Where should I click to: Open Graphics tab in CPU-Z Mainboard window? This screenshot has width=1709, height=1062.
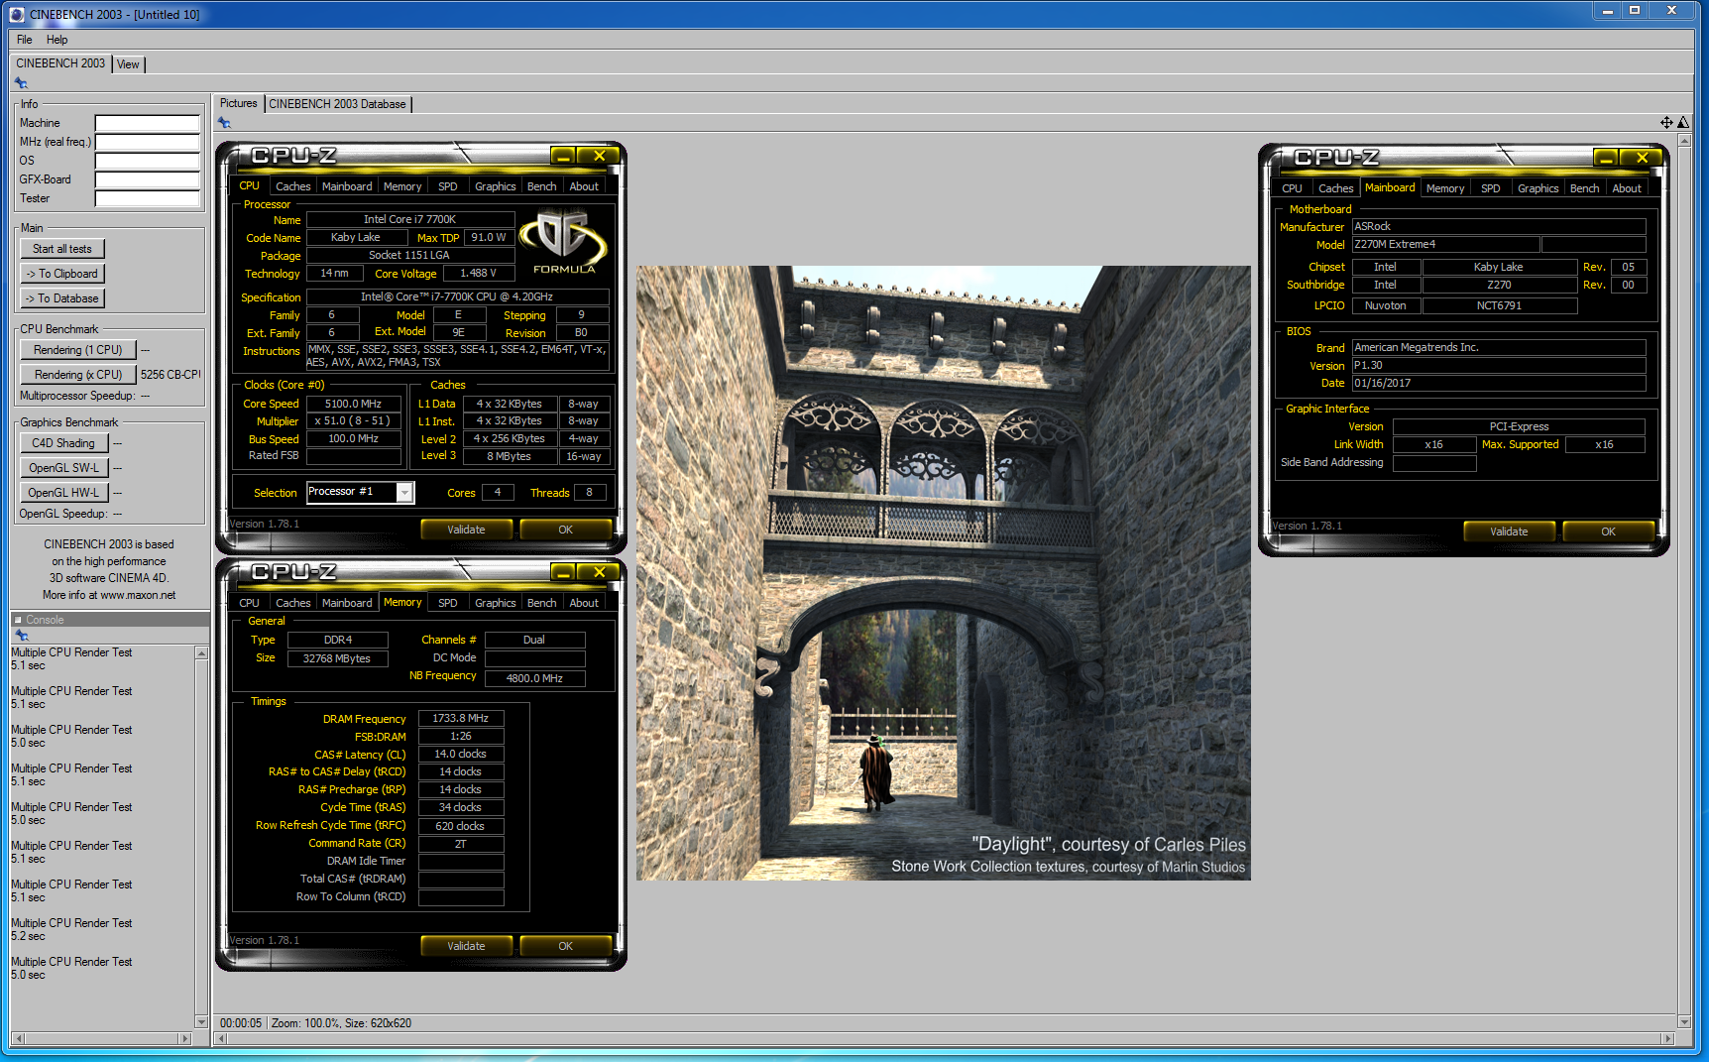click(1538, 188)
